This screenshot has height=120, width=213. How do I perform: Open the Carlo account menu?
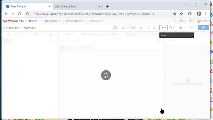click(203, 21)
